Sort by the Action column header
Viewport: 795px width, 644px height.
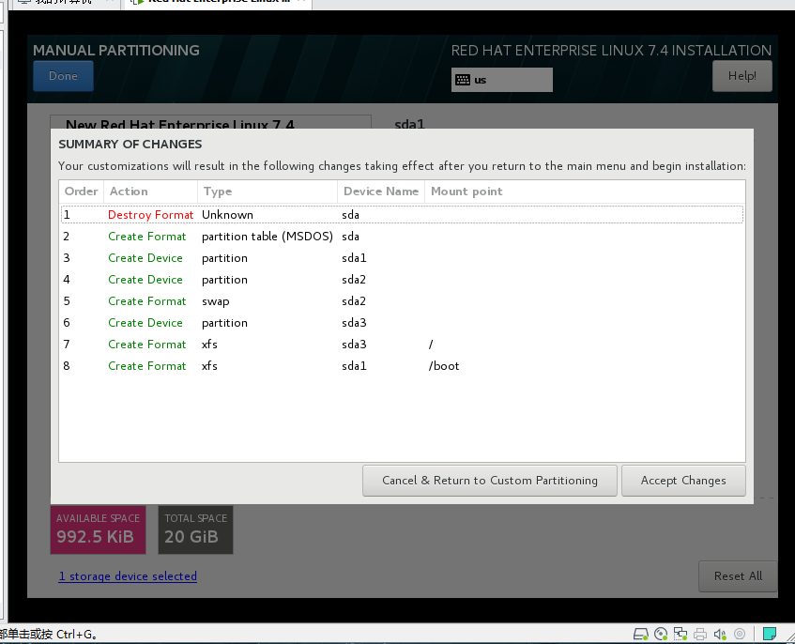coord(150,192)
